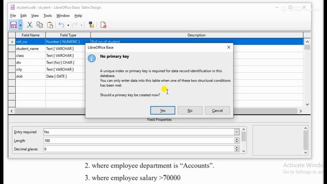The image size is (327, 184).
Task: Click the row selector for roll_no
Action: tap(12, 42)
